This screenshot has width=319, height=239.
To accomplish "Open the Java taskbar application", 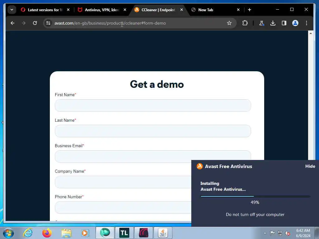I will 163,233.
